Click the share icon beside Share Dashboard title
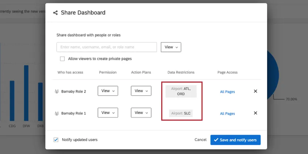Screen dimensions: 308x154 click(55, 13)
